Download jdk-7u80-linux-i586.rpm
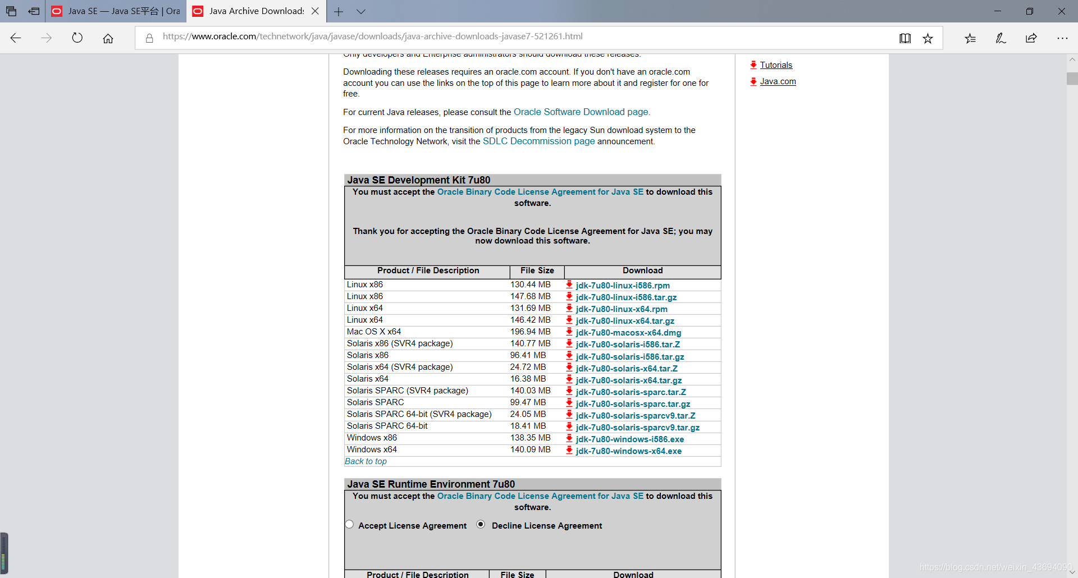The image size is (1078, 578). coord(623,286)
